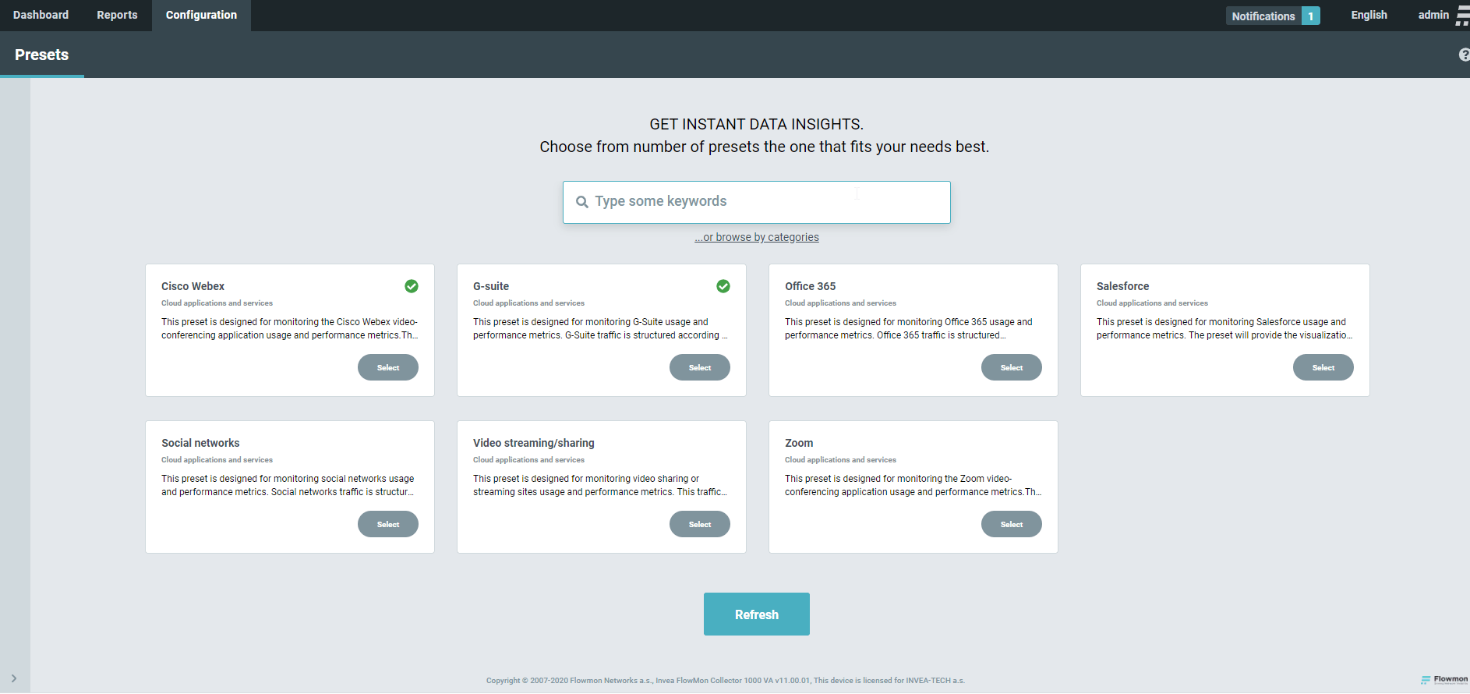This screenshot has width=1470, height=694.
Task: Open the Dashboard tab
Action: pyautogui.click(x=41, y=16)
